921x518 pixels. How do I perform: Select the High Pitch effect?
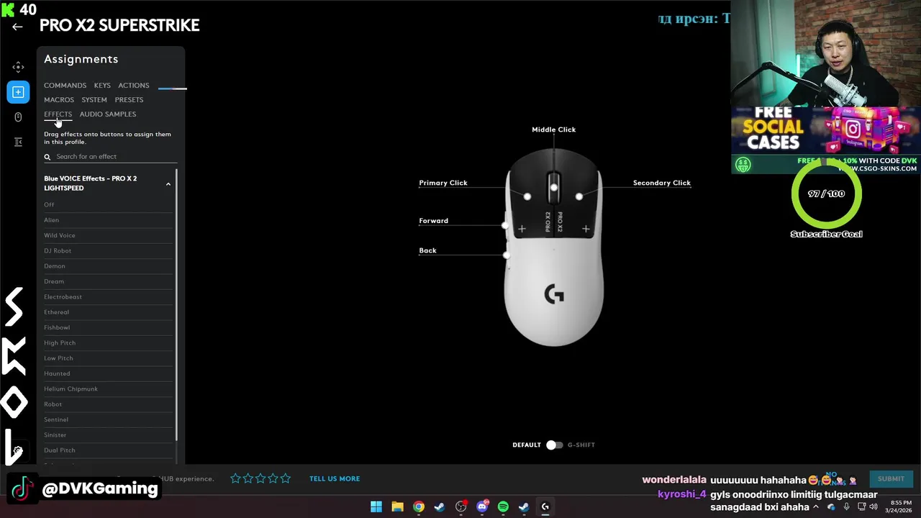point(108,343)
